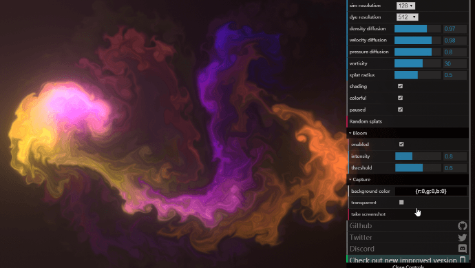
Task: Enable the transparent checkbox
Action: point(401,203)
